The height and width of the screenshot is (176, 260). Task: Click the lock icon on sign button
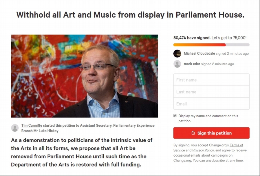pyautogui.click(x=193, y=133)
